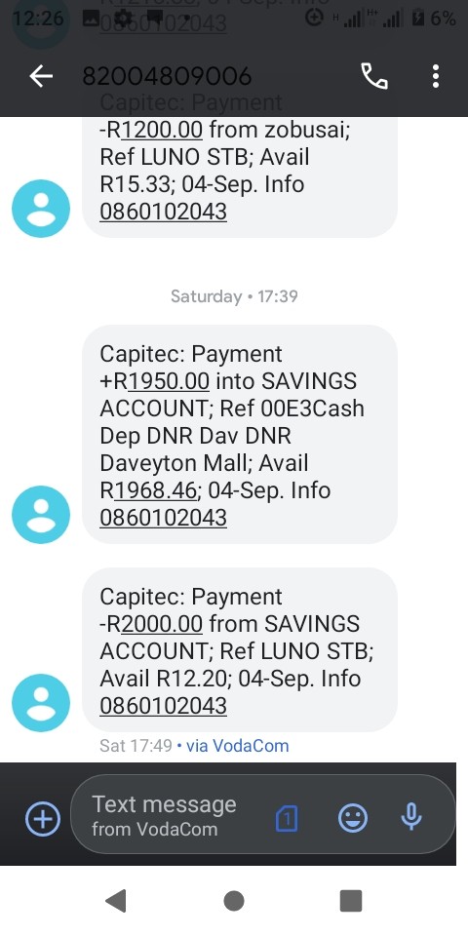Open the three-dot overflow menu
Image resolution: width=468 pixels, height=936 pixels.
[x=436, y=76]
